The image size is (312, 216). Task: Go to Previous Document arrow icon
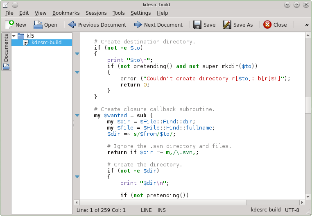[x=72, y=25]
